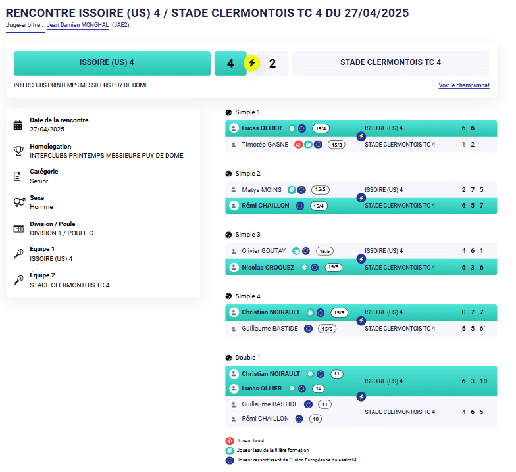This screenshot has height=472, width=516.
Task: Click the trophy icon next to Homologation
Action: 18,151
